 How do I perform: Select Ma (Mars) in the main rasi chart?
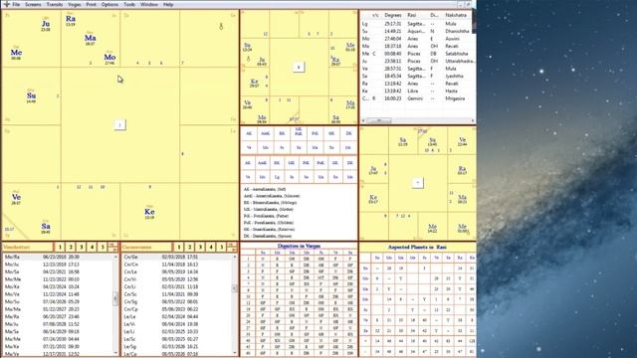(91, 38)
